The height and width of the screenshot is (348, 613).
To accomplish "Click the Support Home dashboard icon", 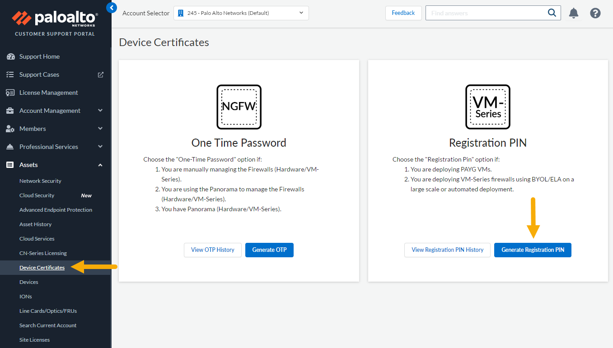I will point(10,56).
